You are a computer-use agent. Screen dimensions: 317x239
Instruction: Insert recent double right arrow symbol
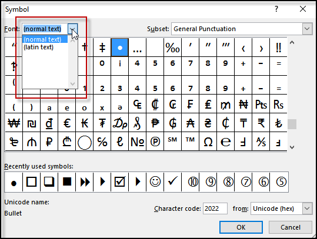click(85, 182)
